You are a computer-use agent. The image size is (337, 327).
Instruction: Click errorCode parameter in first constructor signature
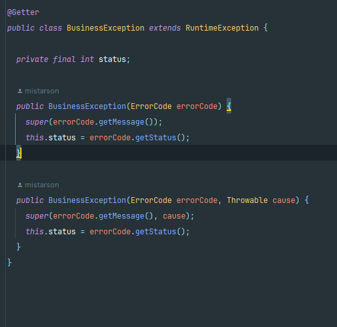[x=197, y=106]
